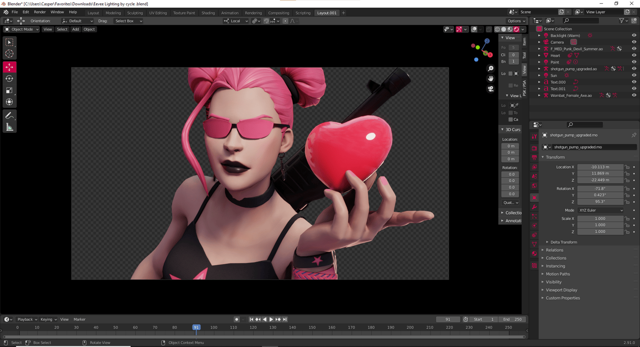The width and height of the screenshot is (640, 347).
Task: Select the Measure tool
Action: 9,127
